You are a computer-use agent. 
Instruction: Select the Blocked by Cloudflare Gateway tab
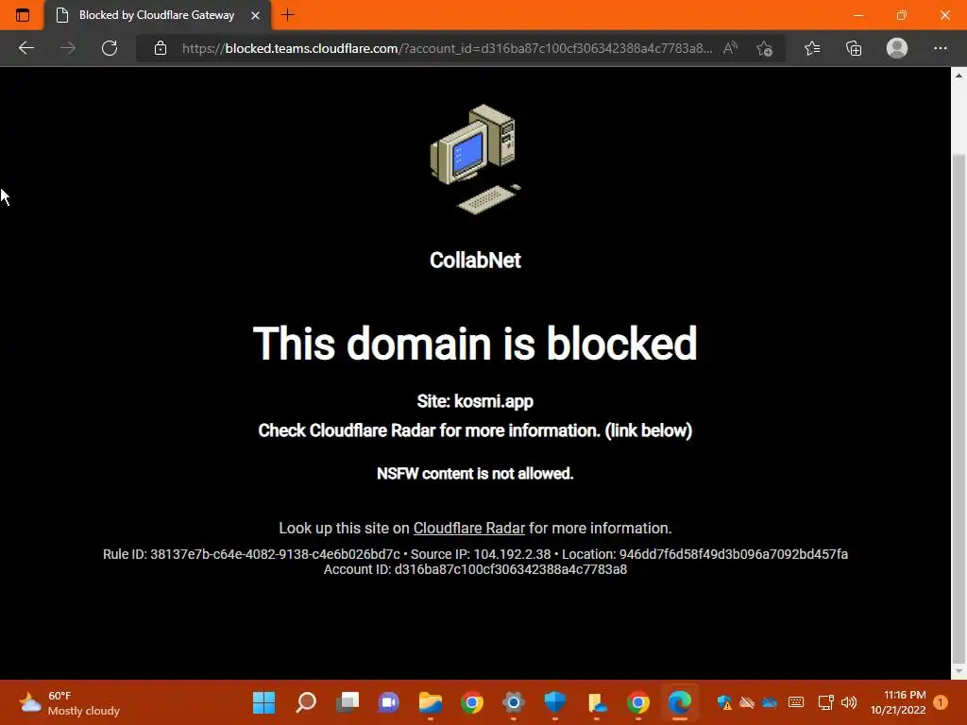(158, 15)
